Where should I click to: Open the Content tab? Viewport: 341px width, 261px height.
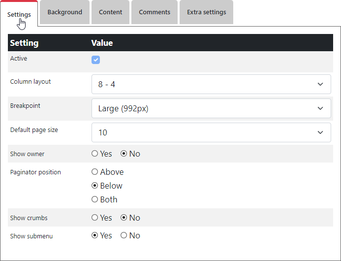click(x=111, y=12)
